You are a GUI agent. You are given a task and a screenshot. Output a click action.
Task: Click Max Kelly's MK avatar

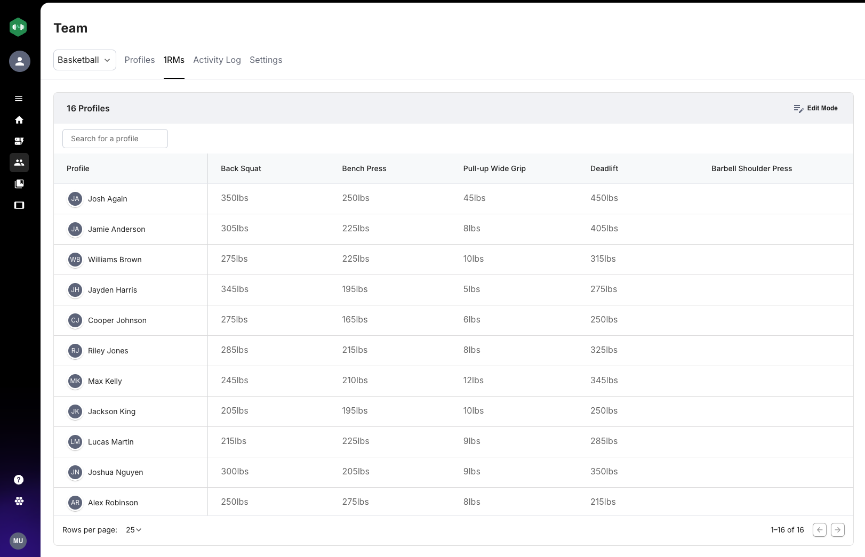75,381
